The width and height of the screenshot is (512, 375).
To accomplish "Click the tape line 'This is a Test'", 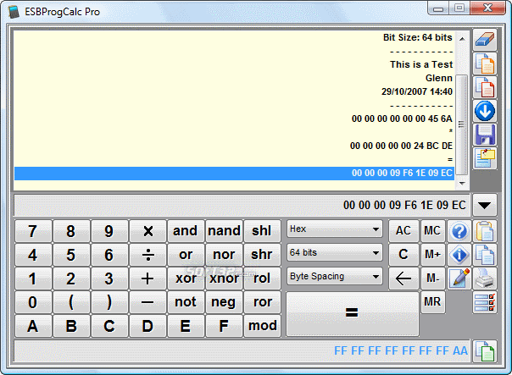I will tap(421, 64).
